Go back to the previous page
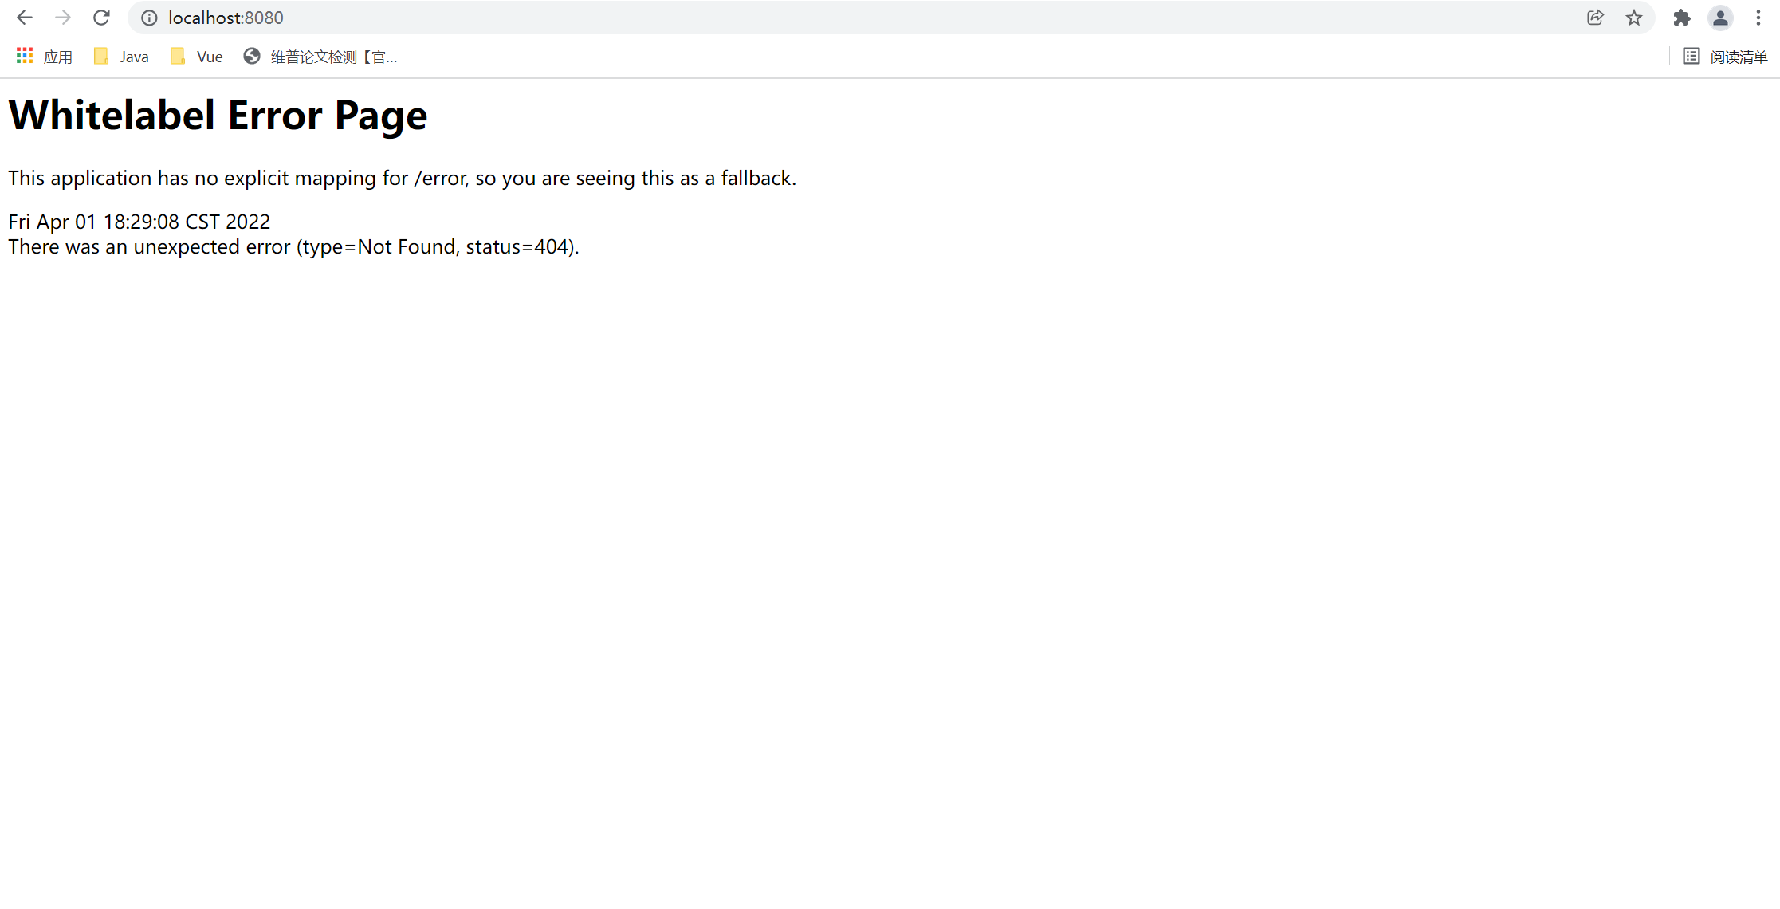1780x909 pixels. 24,18
